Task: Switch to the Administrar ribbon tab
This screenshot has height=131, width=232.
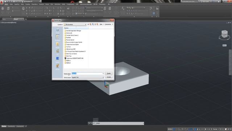Action: click(x=57, y=4)
